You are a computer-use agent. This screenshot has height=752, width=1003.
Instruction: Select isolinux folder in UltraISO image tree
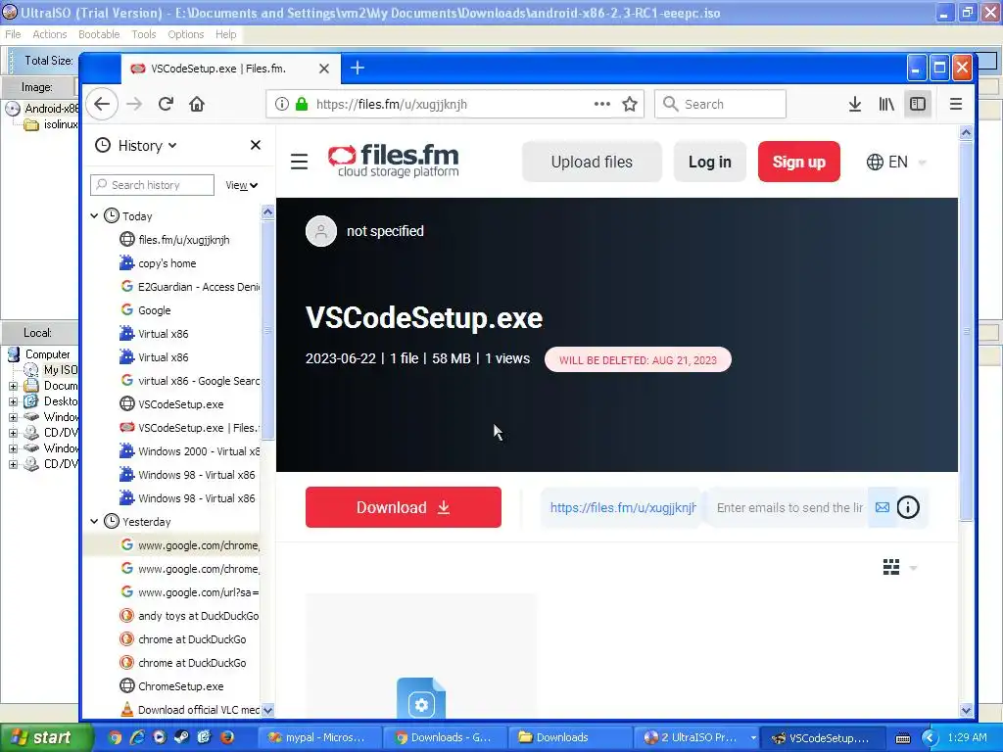coord(51,124)
